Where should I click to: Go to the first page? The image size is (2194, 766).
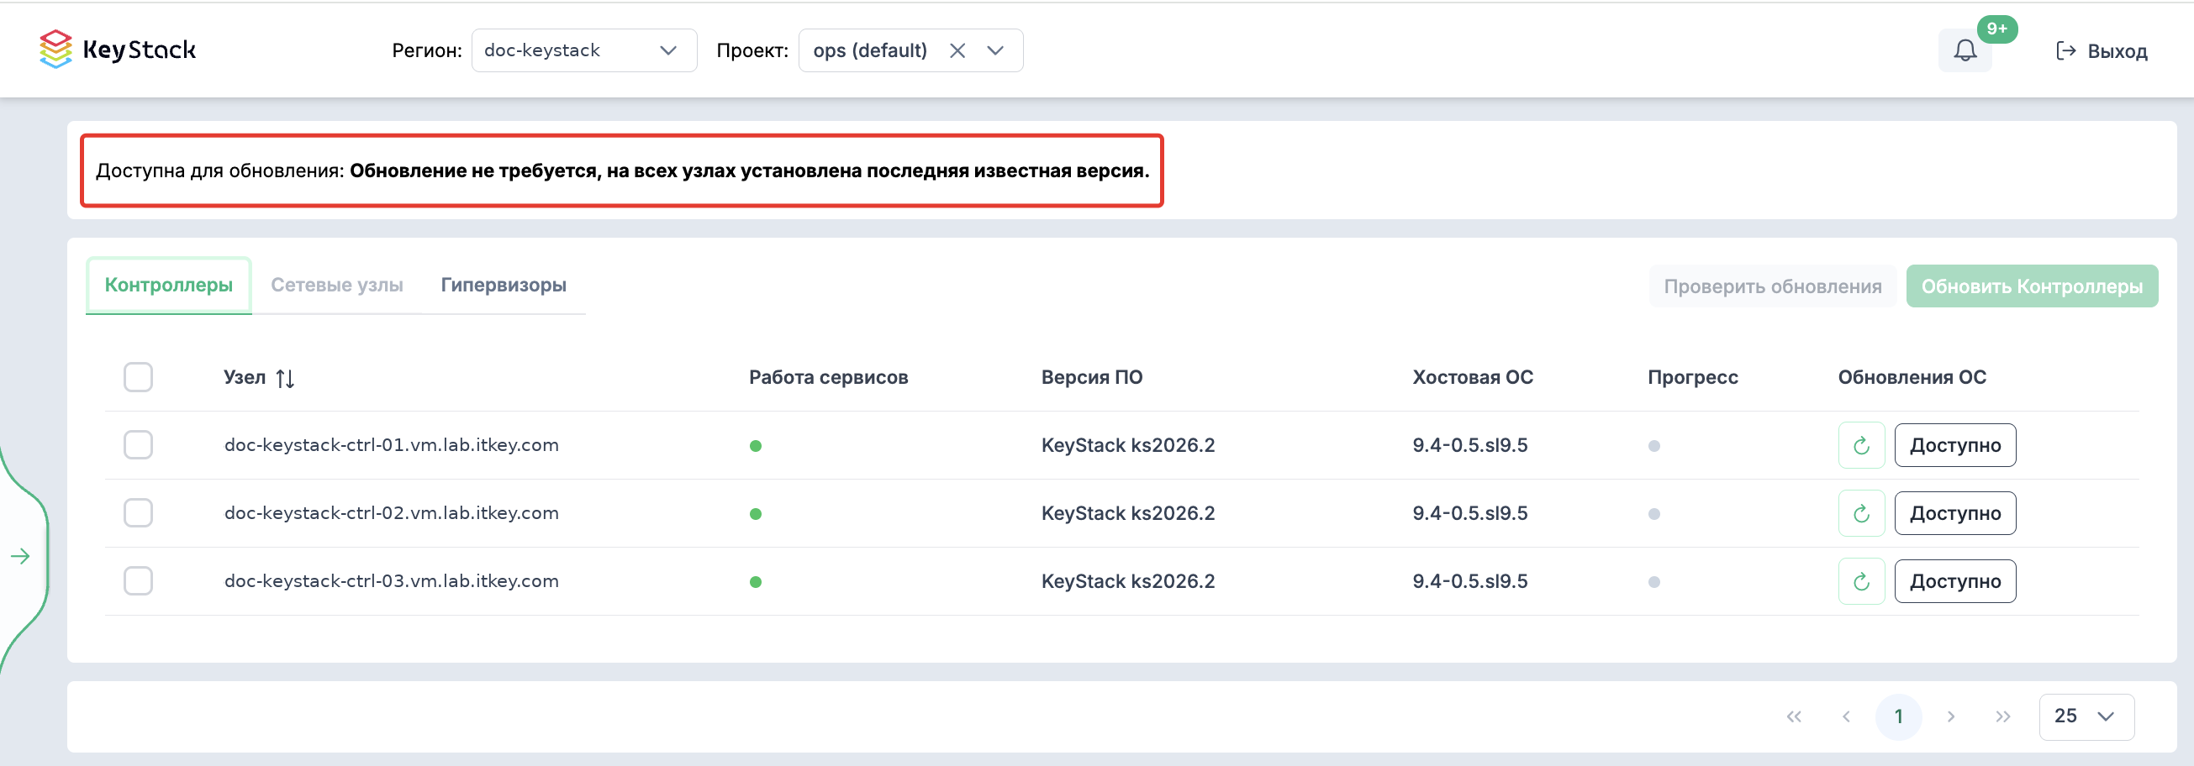[x=1794, y=716]
